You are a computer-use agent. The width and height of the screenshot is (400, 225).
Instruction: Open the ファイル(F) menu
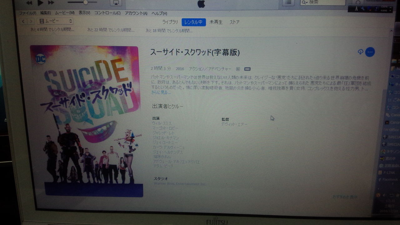coord(27,13)
